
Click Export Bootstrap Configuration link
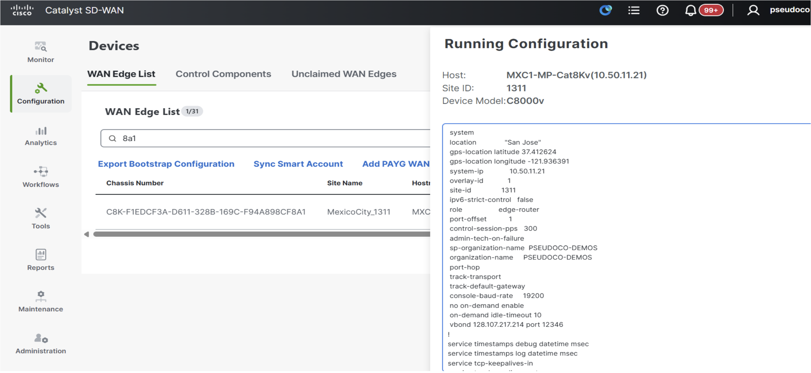166,164
